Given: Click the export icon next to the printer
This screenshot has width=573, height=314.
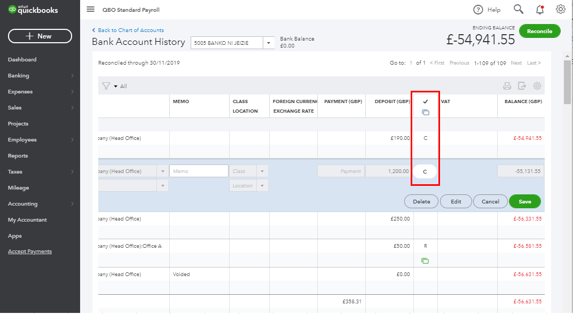Looking at the screenshot, I should coord(522,85).
